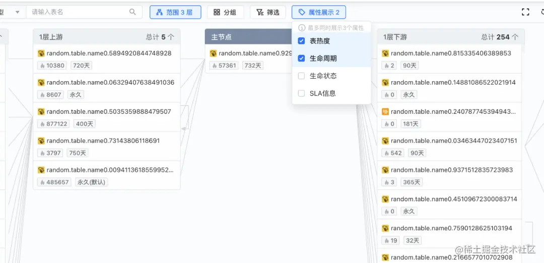Viewport: 544px width, 263px height.
Task: Click the table name search input field
Action: [x=84, y=12]
